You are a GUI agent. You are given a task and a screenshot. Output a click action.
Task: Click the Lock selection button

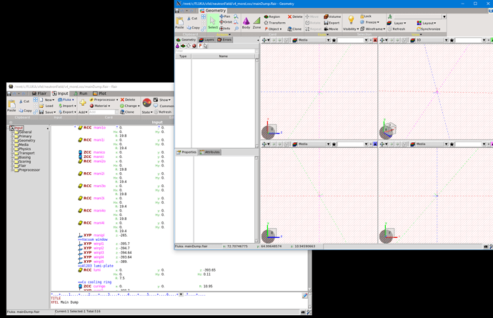(x=366, y=16)
